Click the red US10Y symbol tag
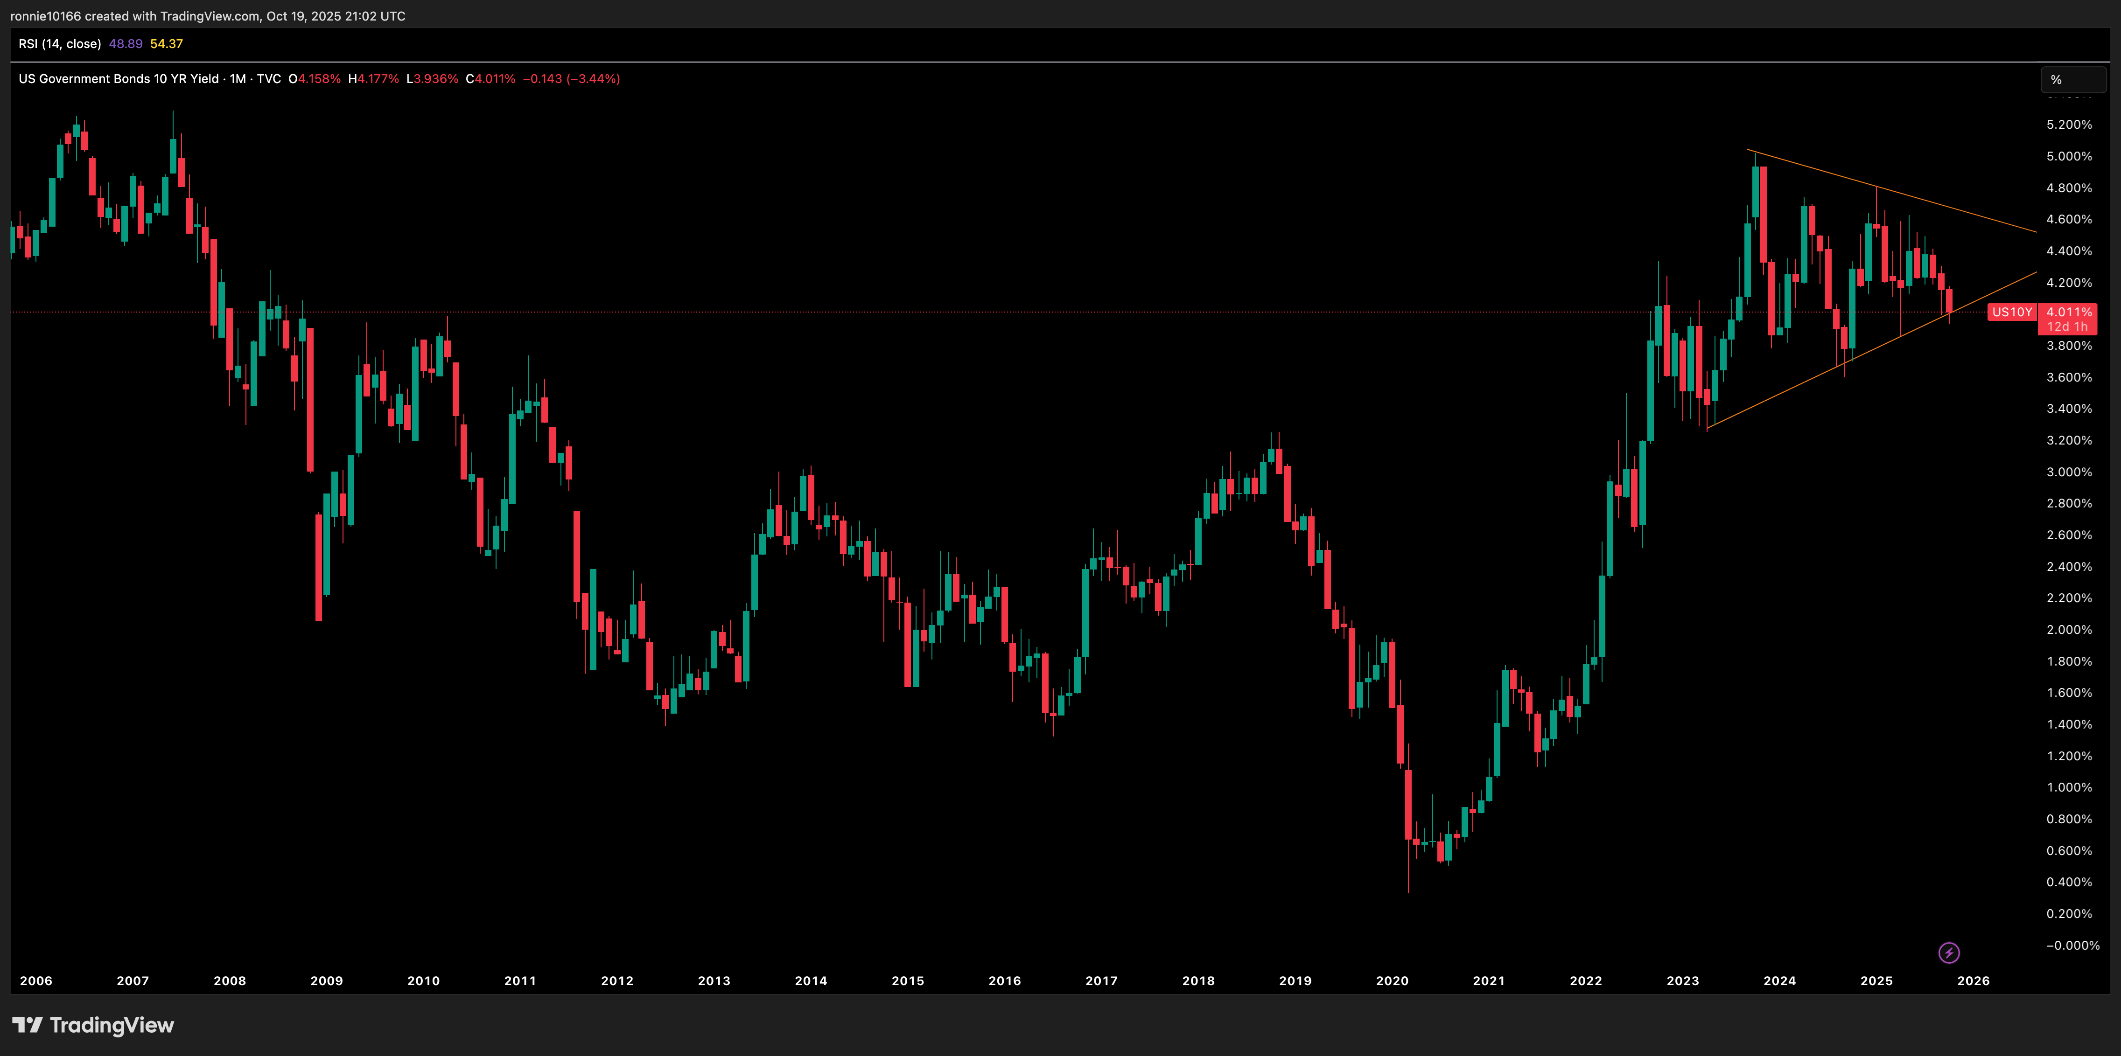Viewport: 2121px width, 1056px height. click(2011, 312)
